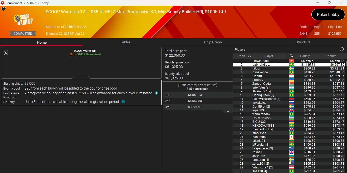Click the Progressive Knockout info icon

click(x=156, y=93)
